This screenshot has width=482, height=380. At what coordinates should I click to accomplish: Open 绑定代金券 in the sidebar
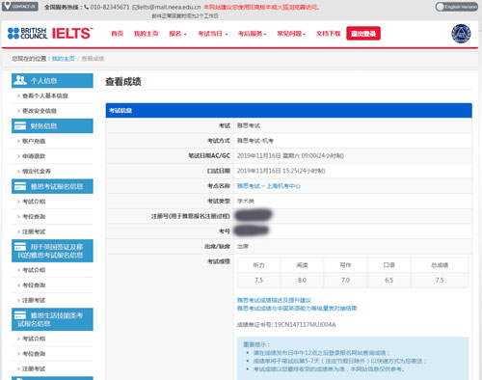pyautogui.click(x=37, y=172)
